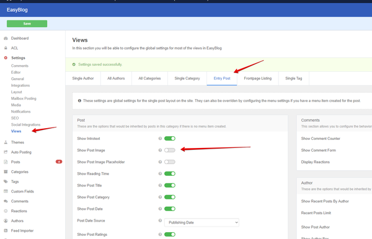This screenshot has width=372, height=239.
Task: Open the Editor settings link
Action: click(15, 72)
